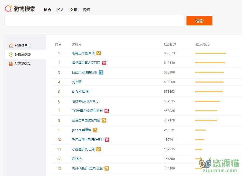Open the 麦当劳中国改名内情 keyword link
The height and width of the screenshot is (176, 242).
[x=86, y=120]
